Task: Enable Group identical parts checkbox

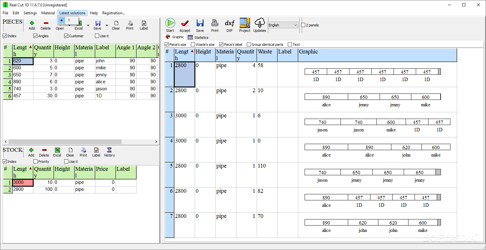Action: 249,45
